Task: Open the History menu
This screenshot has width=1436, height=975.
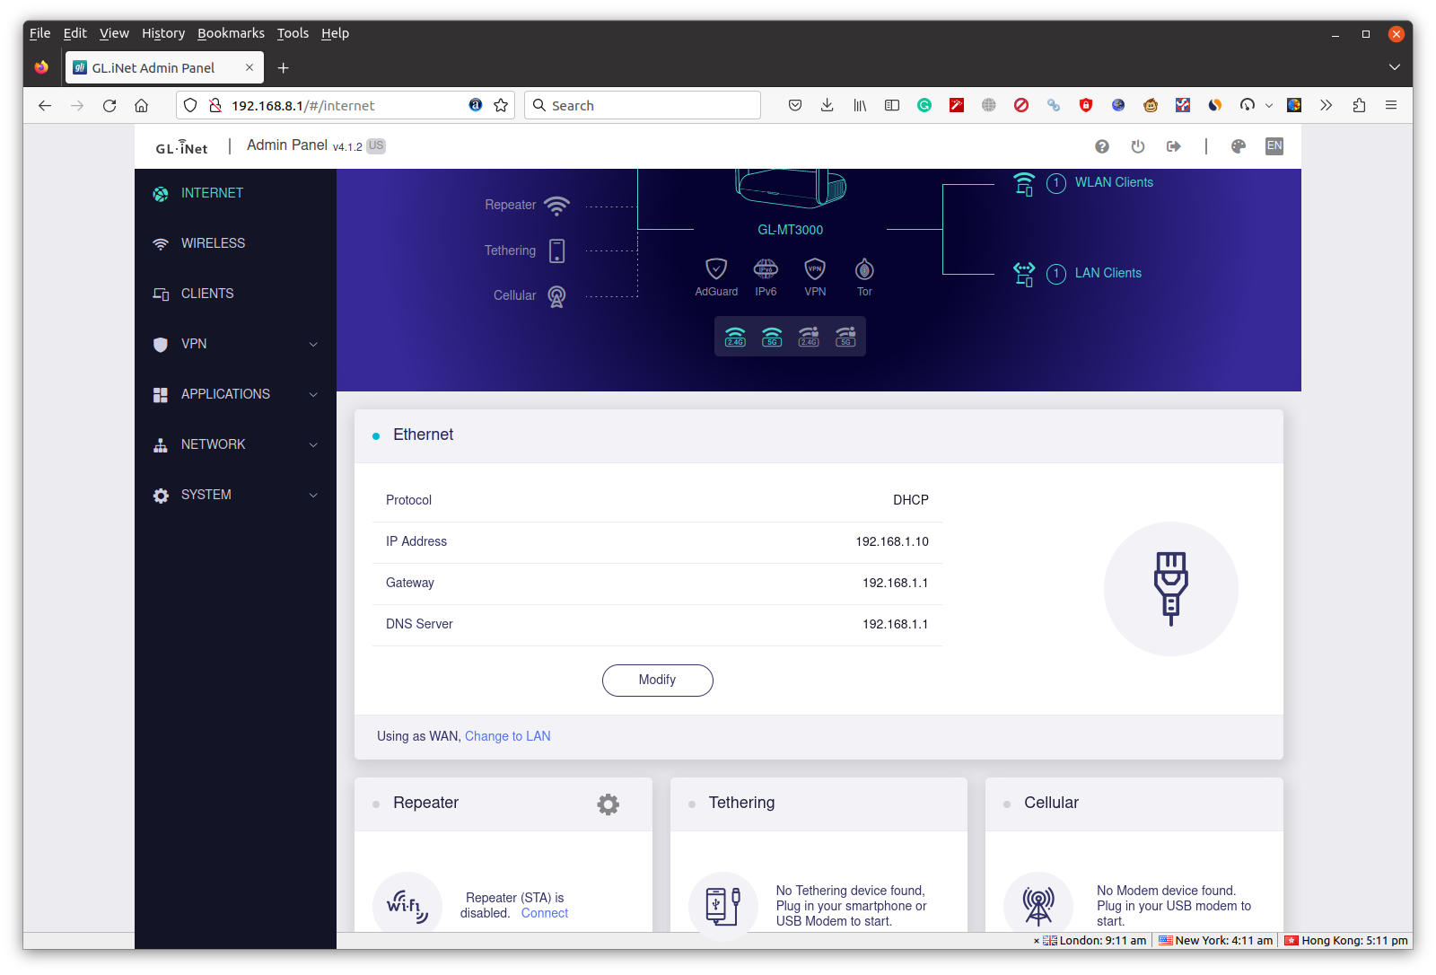Action: 163,33
